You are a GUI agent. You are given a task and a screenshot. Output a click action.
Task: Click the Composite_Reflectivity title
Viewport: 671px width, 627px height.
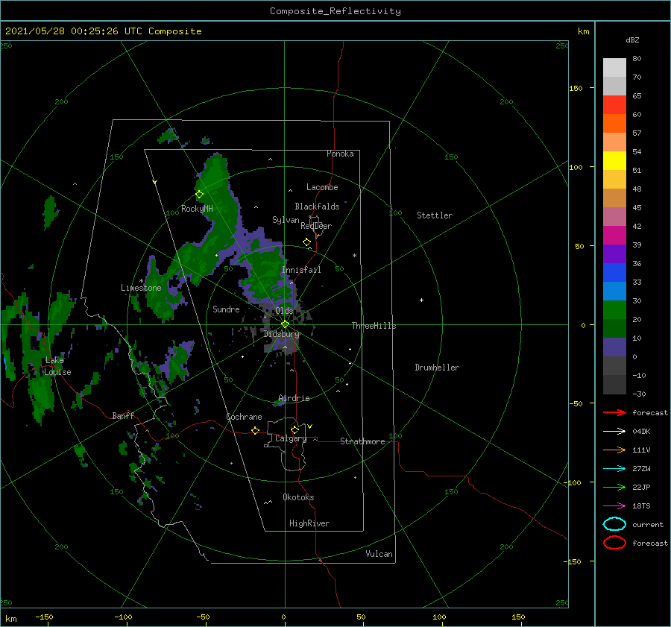[335, 11]
